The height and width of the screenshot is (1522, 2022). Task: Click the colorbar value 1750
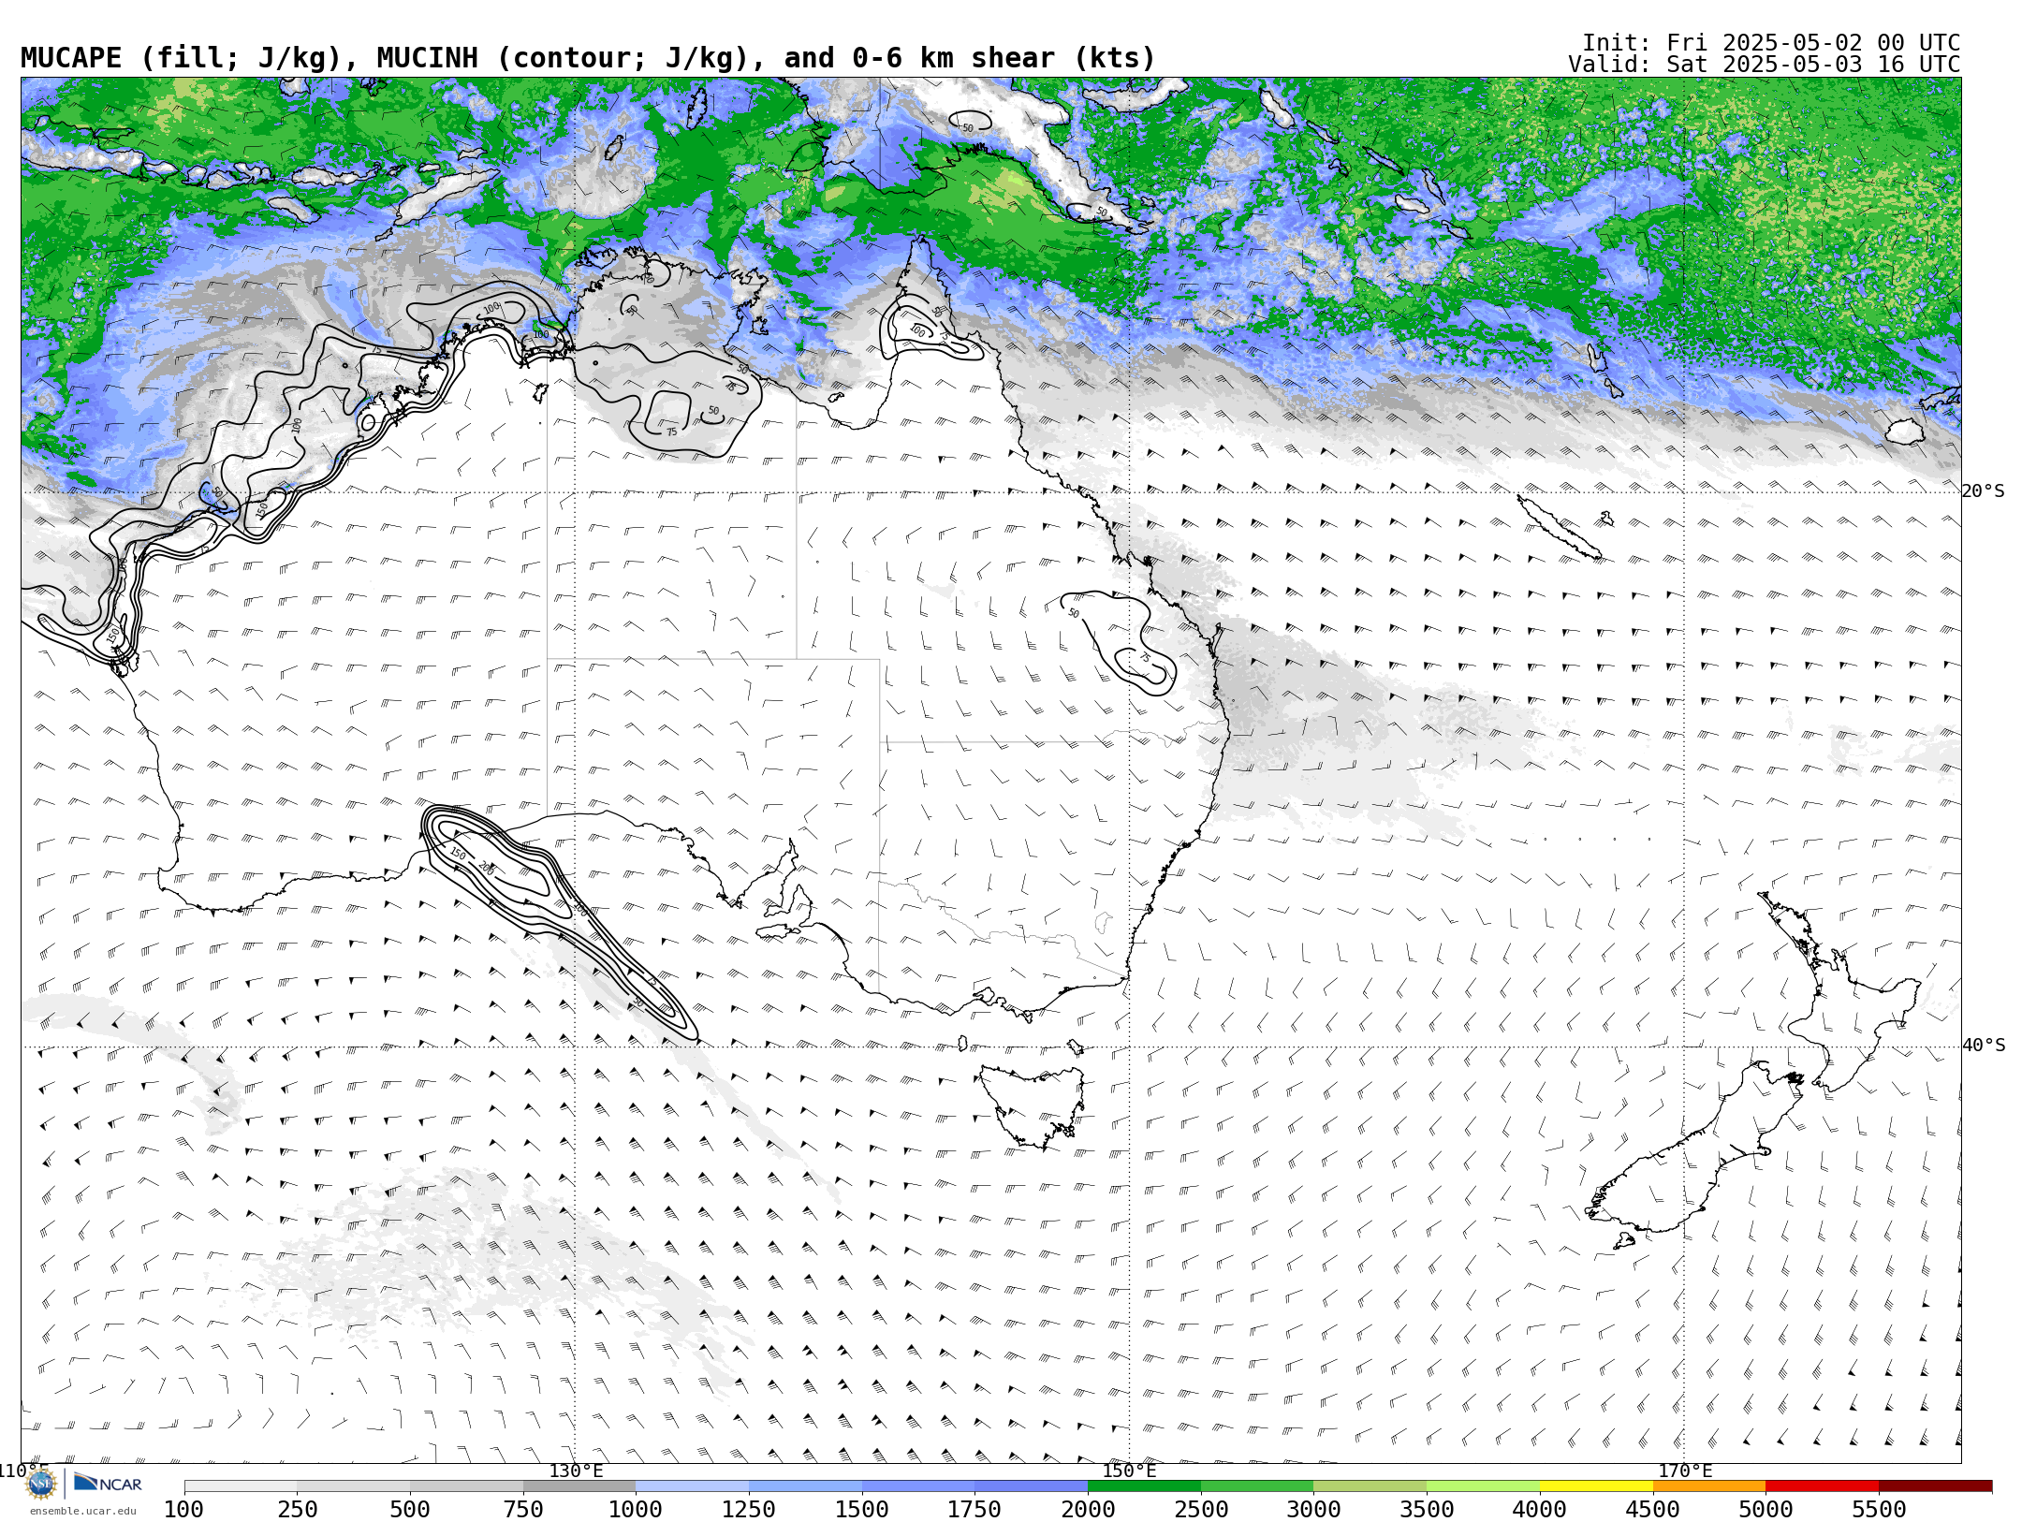[974, 1510]
